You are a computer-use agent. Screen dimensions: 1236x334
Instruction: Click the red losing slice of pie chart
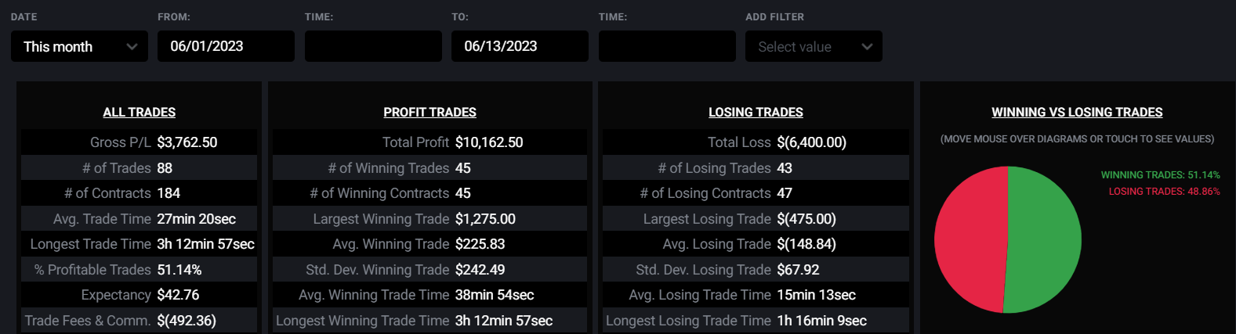[x=970, y=240]
